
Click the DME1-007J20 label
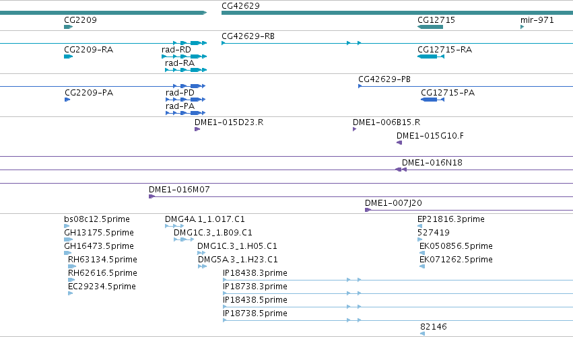pos(393,203)
